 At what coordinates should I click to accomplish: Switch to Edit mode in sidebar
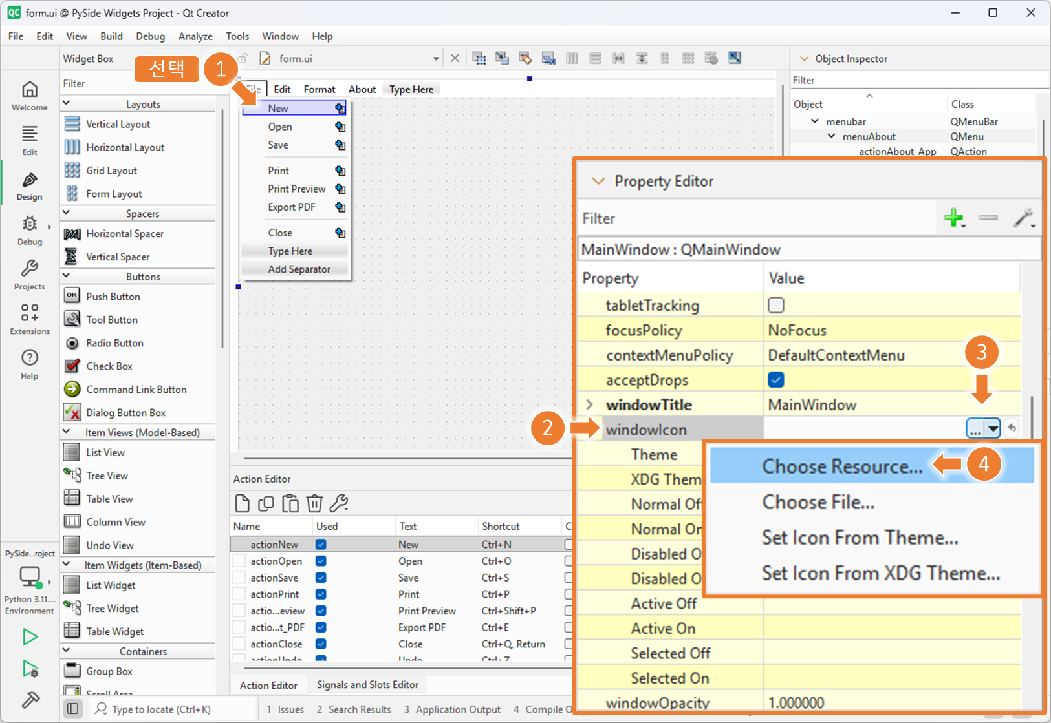29,140
